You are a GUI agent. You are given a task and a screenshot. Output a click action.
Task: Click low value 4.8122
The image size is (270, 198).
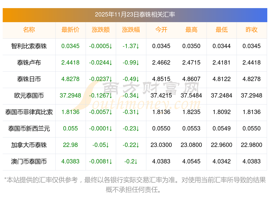pos(221,79)
